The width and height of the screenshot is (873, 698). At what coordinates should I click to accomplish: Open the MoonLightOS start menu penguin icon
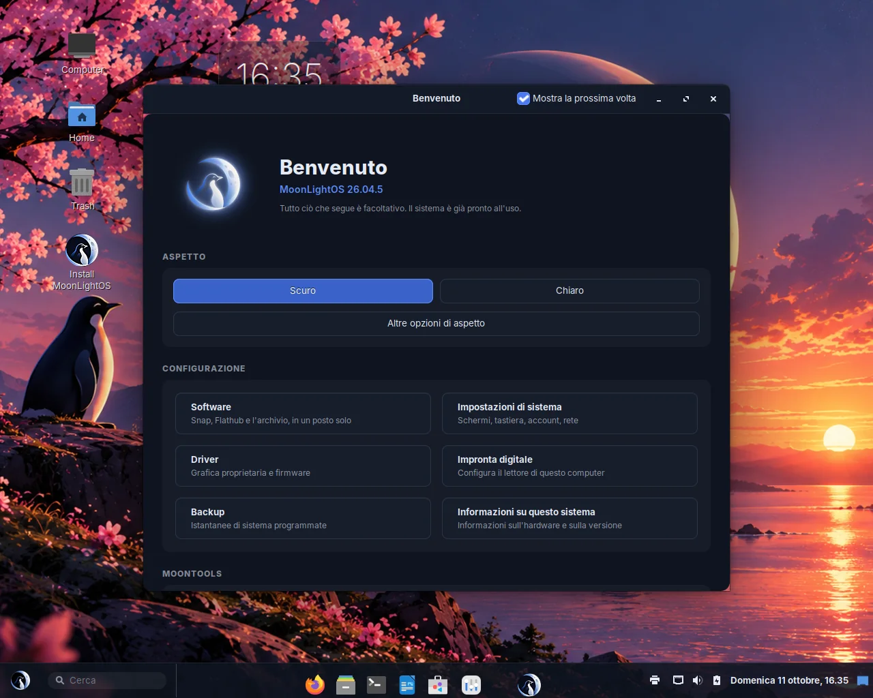tap(20, 680)
